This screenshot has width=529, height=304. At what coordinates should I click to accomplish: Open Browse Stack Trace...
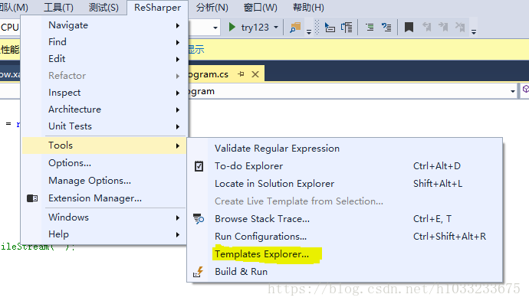pos(345,219)
